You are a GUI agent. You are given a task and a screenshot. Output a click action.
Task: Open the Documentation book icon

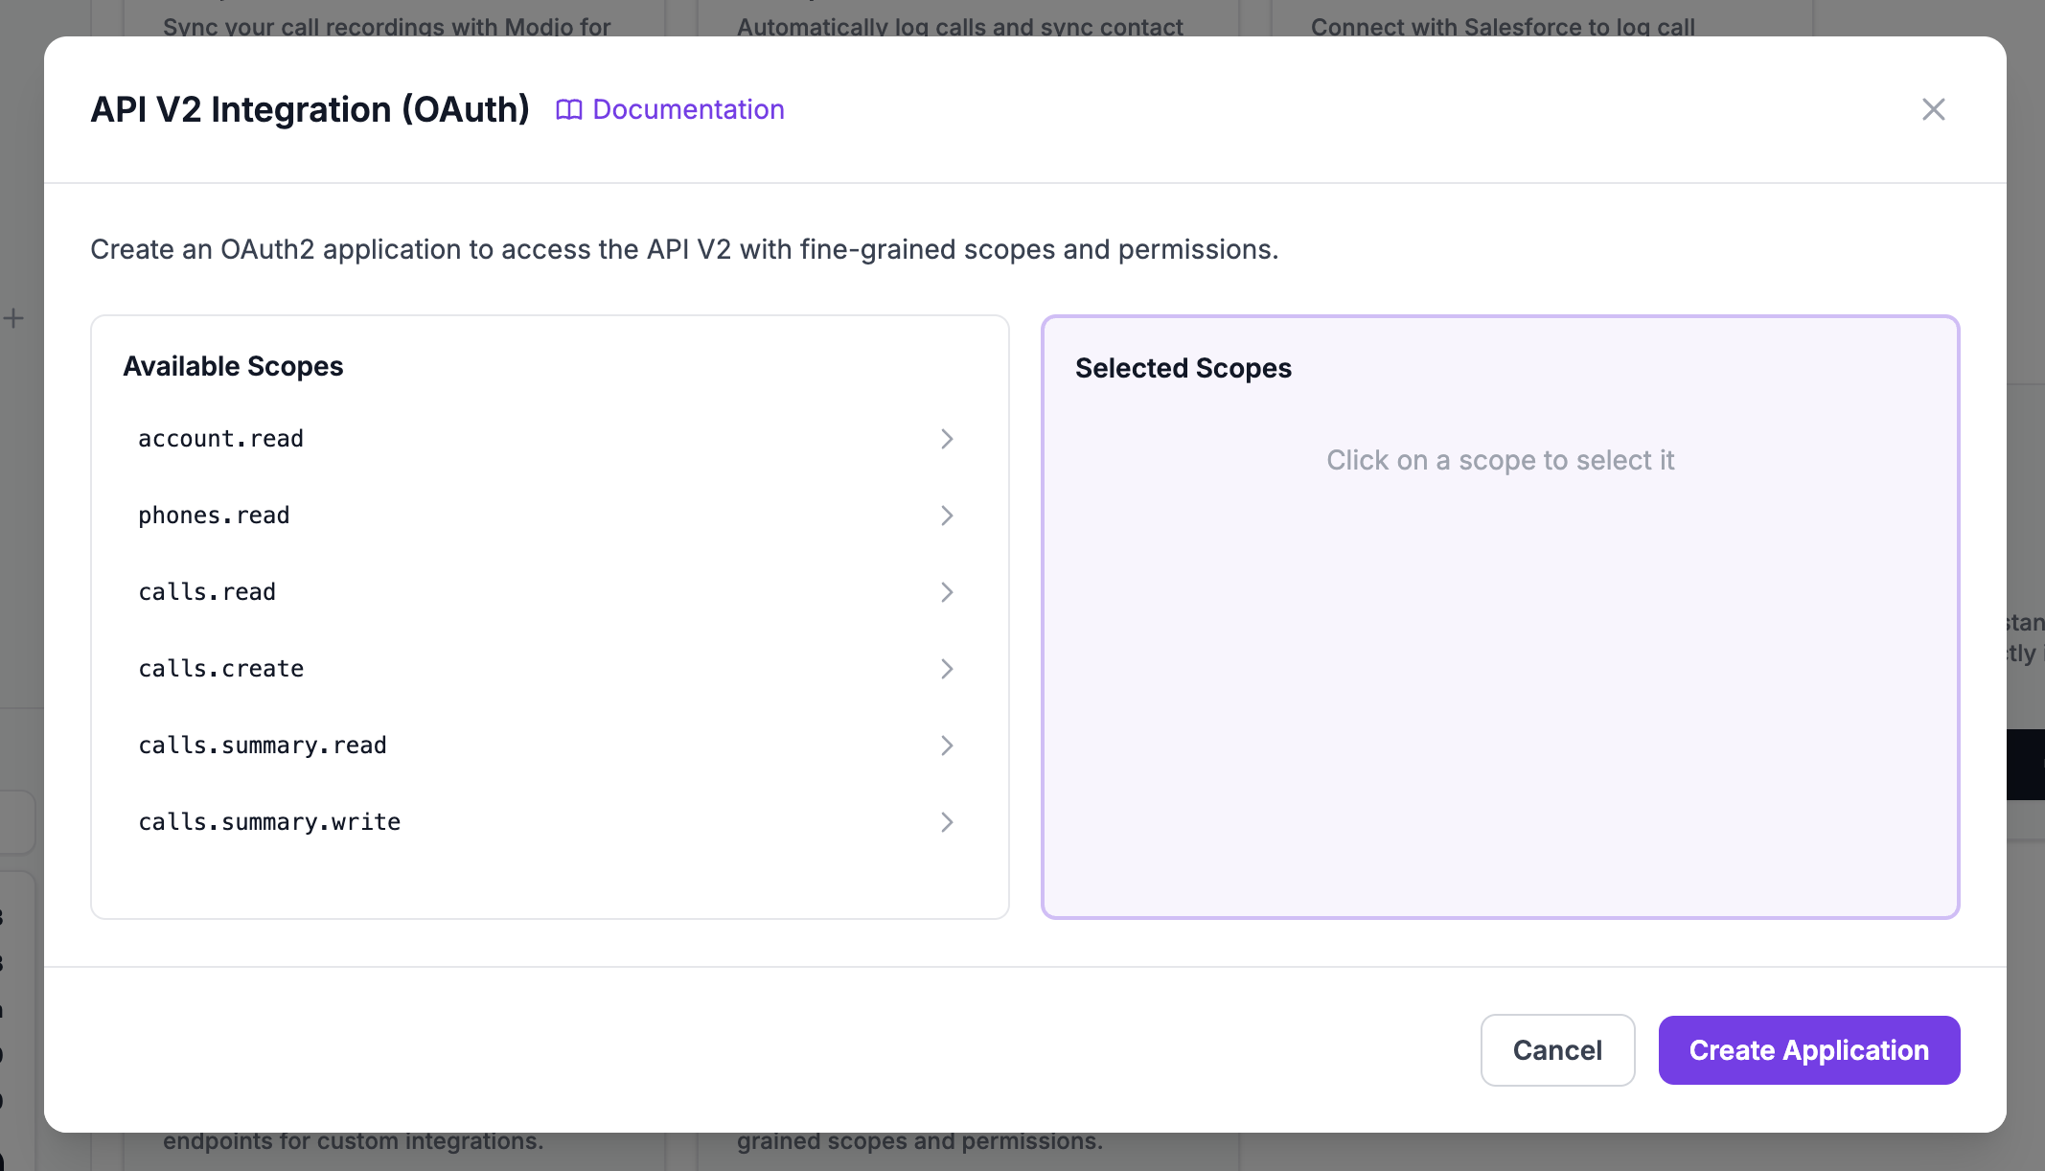(568, 109)
